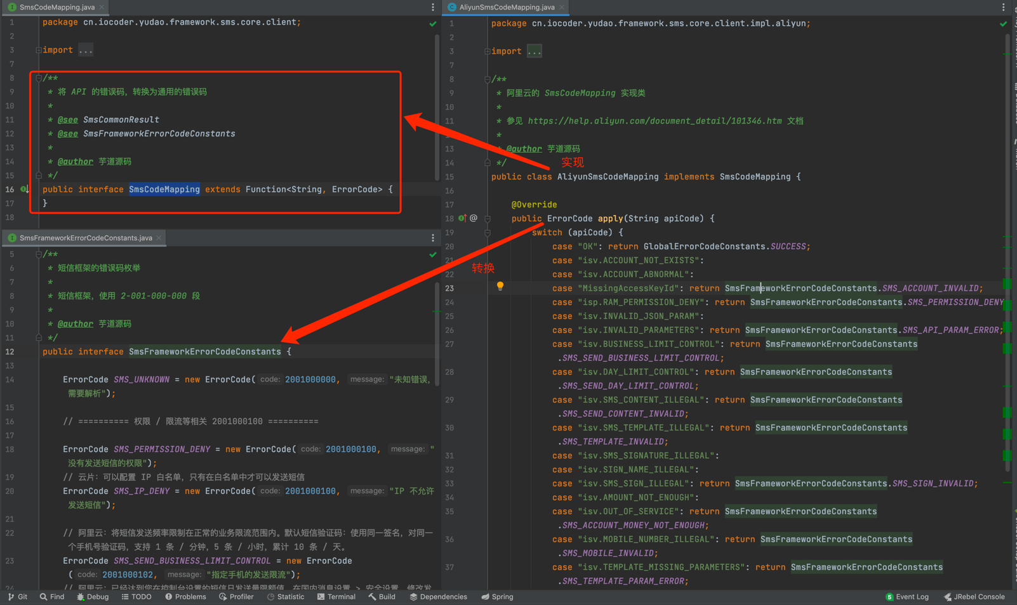Open the Git tool window
1017x605 pixels.
[18, 597]
